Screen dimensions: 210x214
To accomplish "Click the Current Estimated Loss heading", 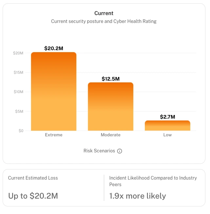I will click(x=33, y=178).
